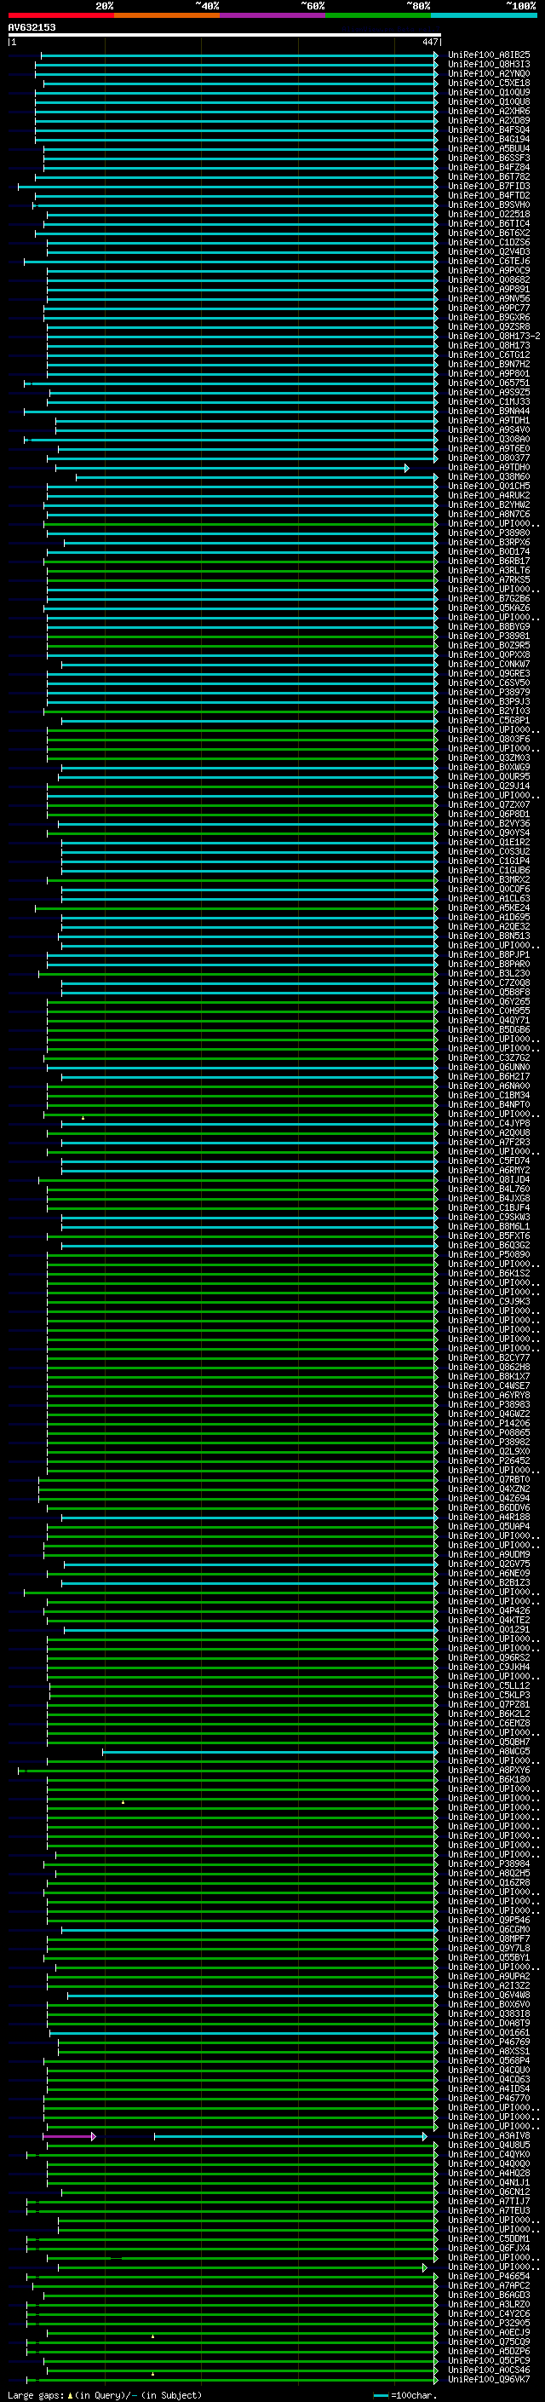
Task: Click the cyan ~100% identity legend bar
Action: pyautogui.click(x=485, y=15)
